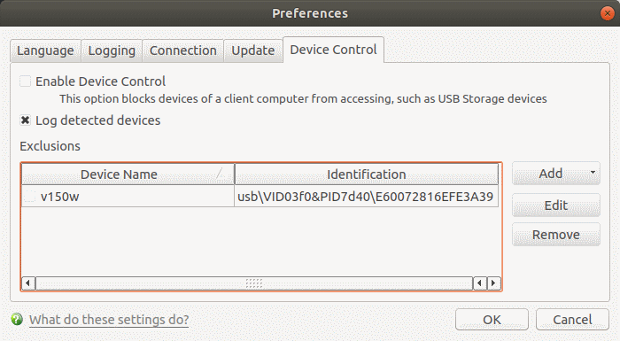Click the second left-arrow near scrollbar end
This screenshot has height=341, width=620.
480,283
